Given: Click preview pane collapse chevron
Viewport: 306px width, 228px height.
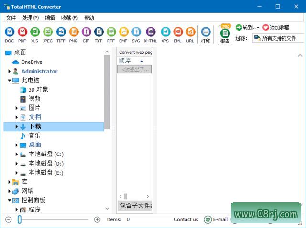Looking at the screenshot, I should (x=300, y=56).
